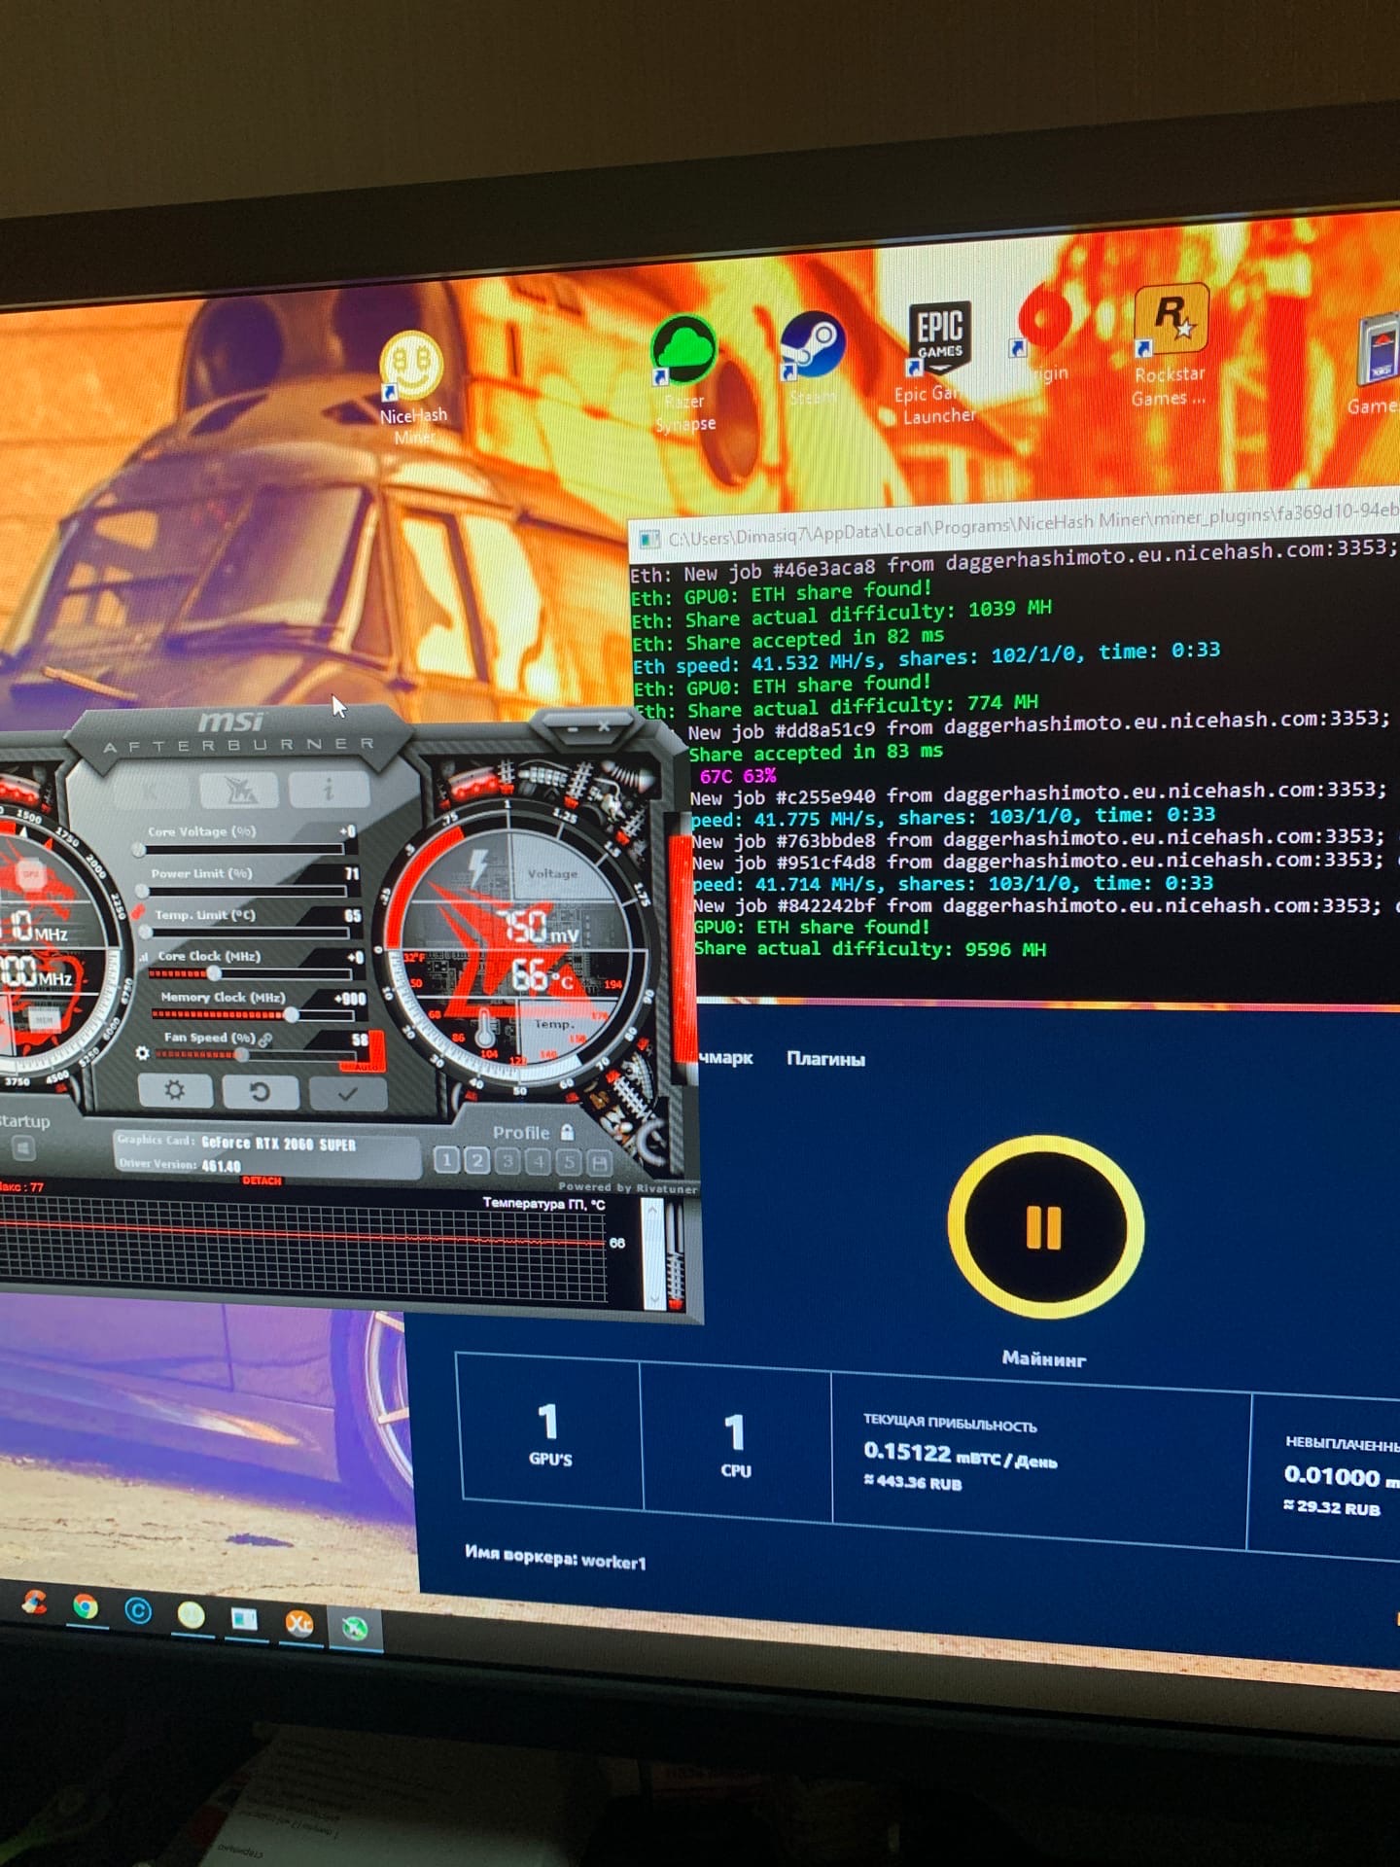This screenshot has width=1400, height=1867.
Task: Click the Afterburner monitor graph scrollbar
Action: [653, 1254]
